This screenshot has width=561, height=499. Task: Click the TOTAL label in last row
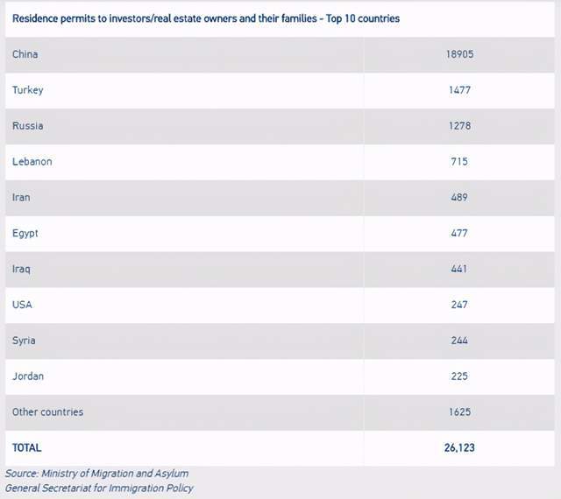(x=26, y=448)
